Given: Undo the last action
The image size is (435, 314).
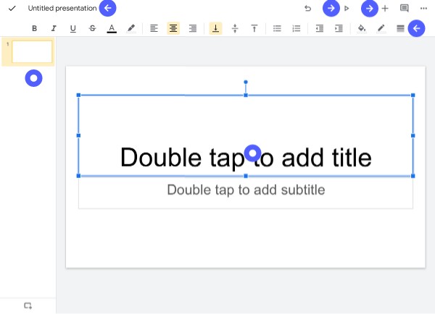Looking at the screenshot, I should point(307,8).
